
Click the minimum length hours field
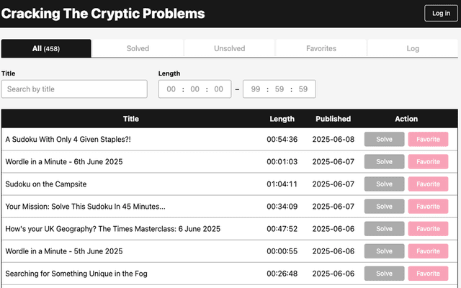[171, 89]
